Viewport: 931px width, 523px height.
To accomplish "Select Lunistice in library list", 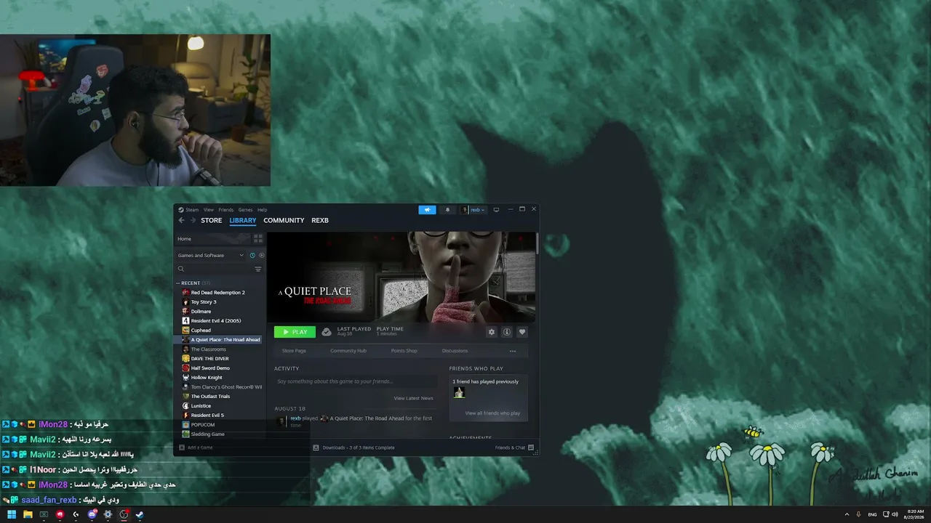I will [x=201, y=406].
